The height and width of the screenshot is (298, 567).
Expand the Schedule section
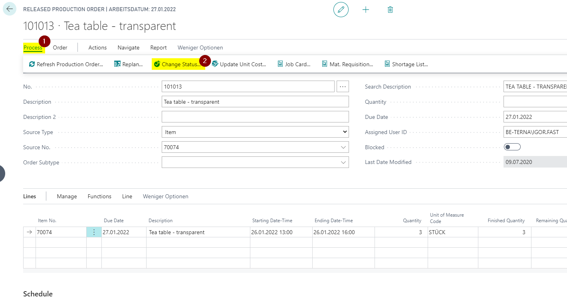pos(38,294)
